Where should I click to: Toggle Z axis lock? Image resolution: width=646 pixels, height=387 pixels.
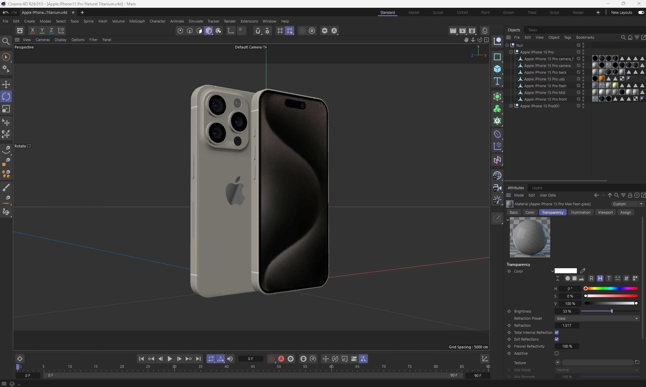coord(51,30)
